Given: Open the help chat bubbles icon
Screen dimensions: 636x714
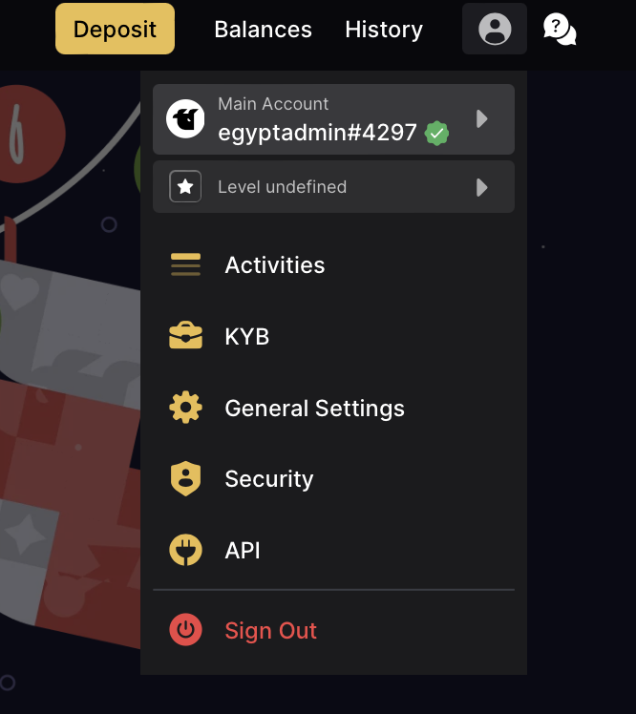Looking at the screenshot, I should [x=560, y=30].
